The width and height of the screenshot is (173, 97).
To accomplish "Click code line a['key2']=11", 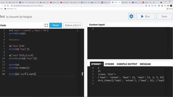I will [17, 46].
